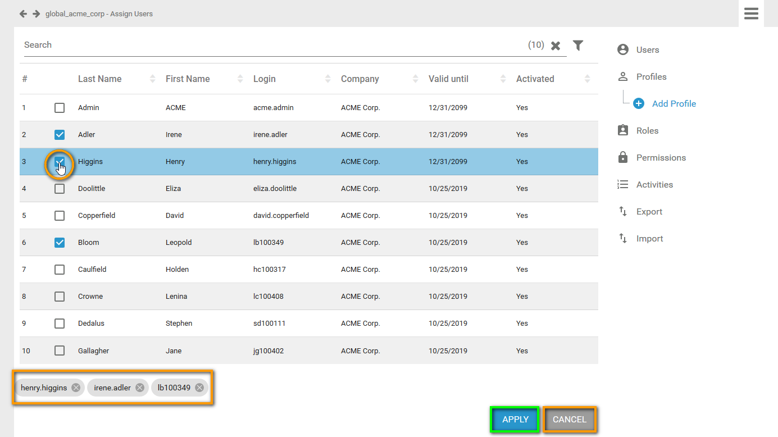Check the Admin row checkbox

click(x=60, y=108)
